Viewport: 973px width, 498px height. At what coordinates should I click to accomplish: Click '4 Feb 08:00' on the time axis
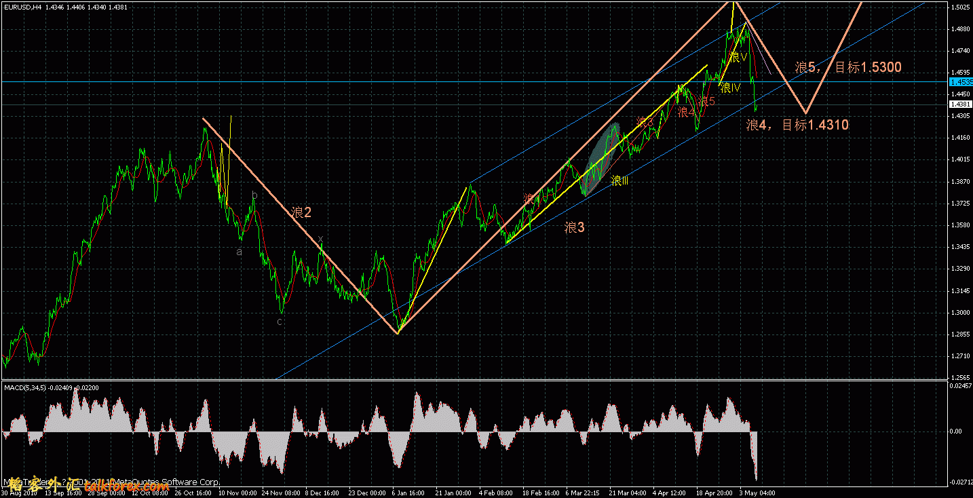[496, 494]
